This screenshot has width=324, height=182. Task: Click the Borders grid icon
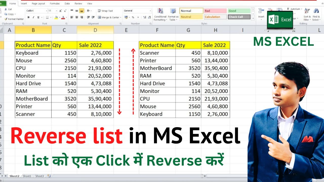[47, 17]
